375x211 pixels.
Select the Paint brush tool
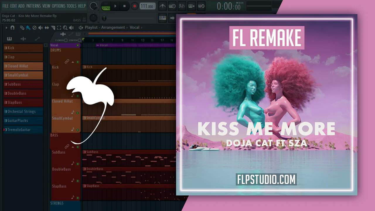click(x=28, y=28)
